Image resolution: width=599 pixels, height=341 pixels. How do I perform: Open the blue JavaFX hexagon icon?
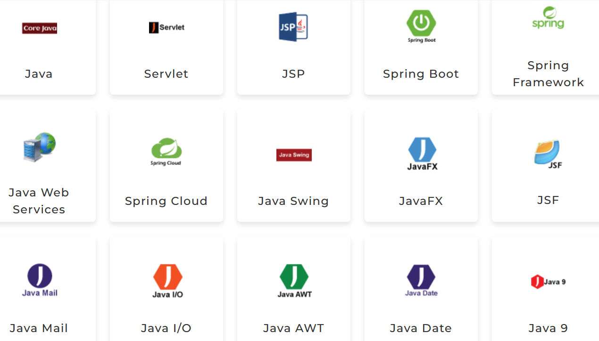click(x=422, y=154)
